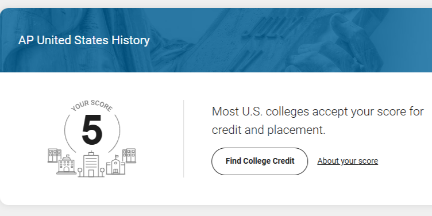Click the lockers icon left of the score
Screen dimensions: 432x216
click(x=54, y=155)
